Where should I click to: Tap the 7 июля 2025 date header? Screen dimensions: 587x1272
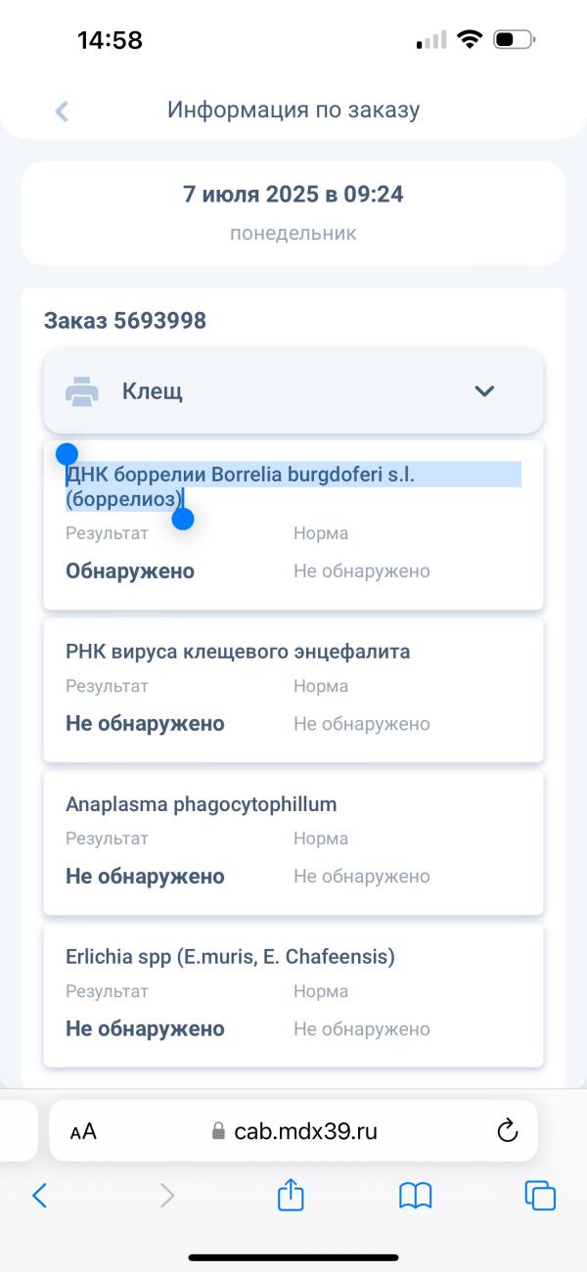point(293,194)
